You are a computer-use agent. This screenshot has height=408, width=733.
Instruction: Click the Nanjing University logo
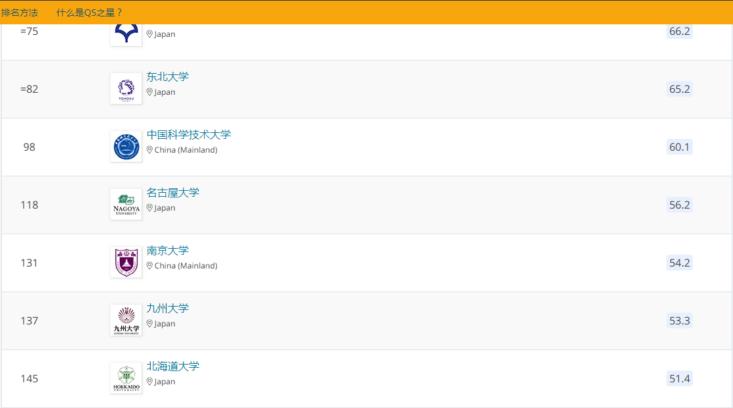point(126,262)
